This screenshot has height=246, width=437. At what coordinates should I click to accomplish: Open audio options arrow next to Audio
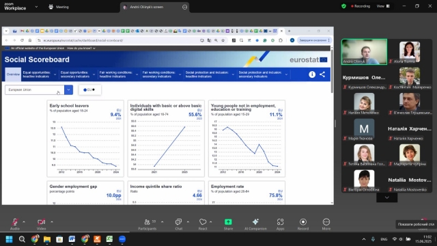pos(24,222)
